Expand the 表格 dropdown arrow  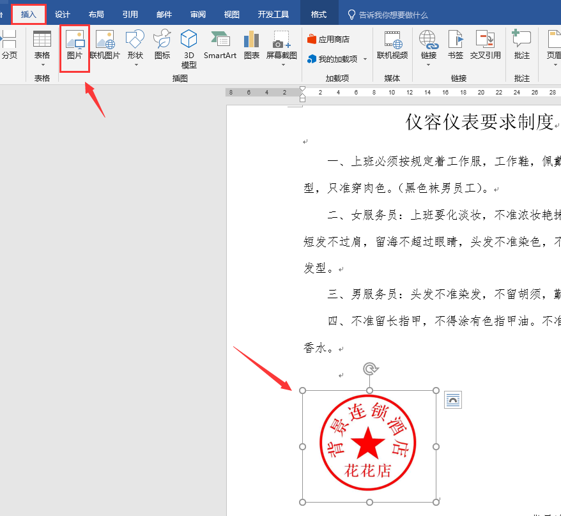coord(43,64)
